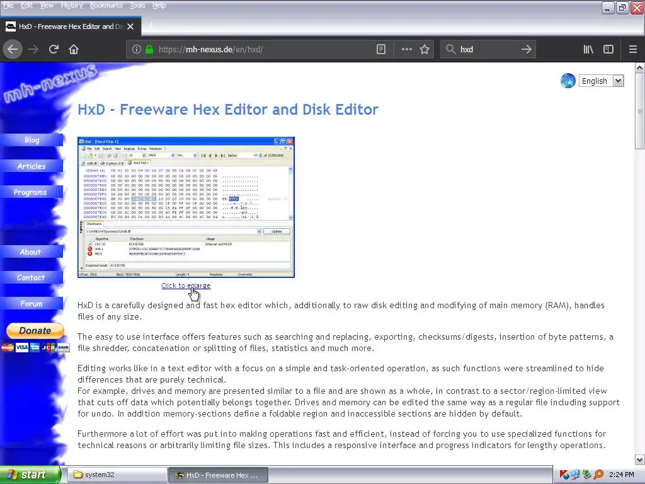Viewport: 645px width, 484px height.
Task: Show sidebars icon
Action: (608, 49)
